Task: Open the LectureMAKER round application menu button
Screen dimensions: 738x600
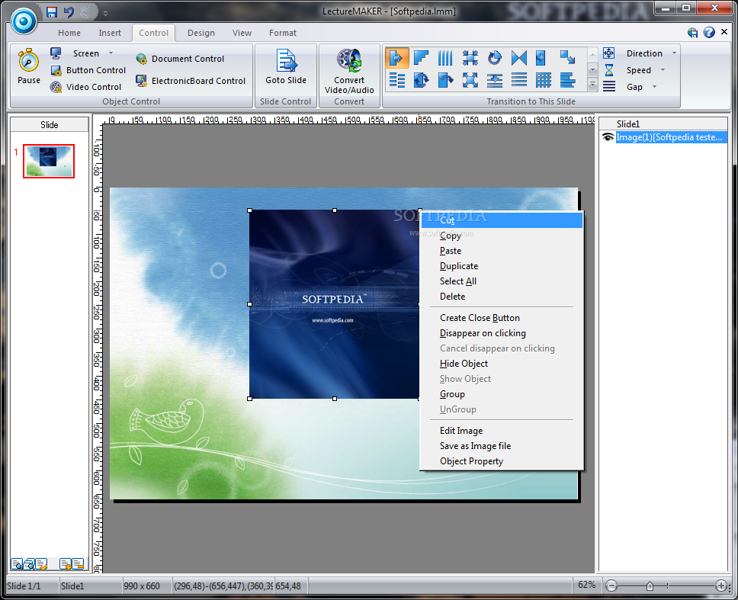Action: pos(24,21)
